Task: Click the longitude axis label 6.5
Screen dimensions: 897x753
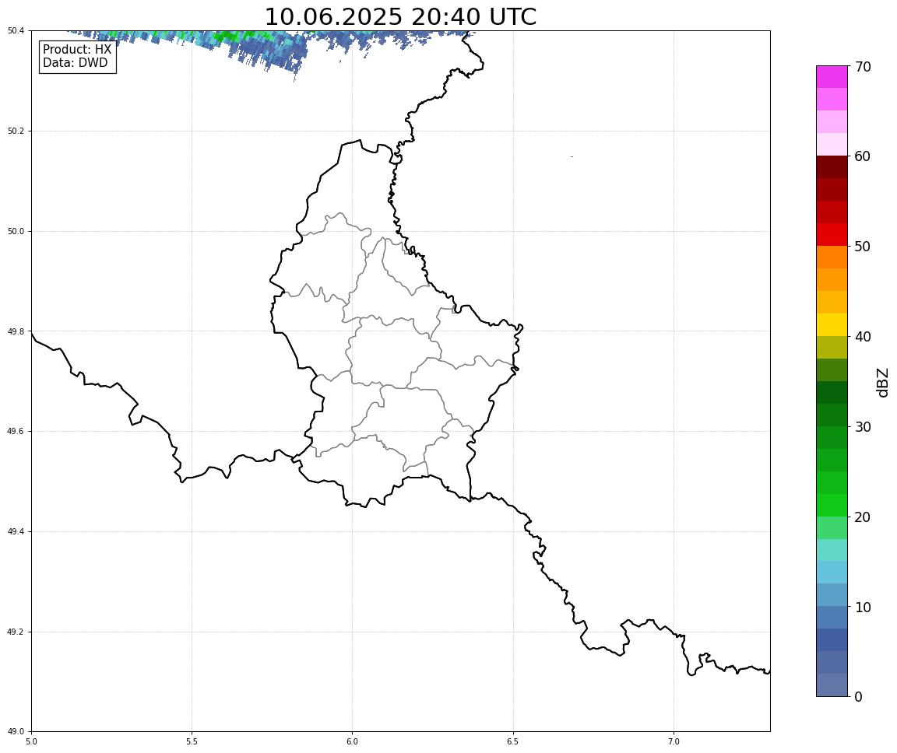Action: coord(513,741)
